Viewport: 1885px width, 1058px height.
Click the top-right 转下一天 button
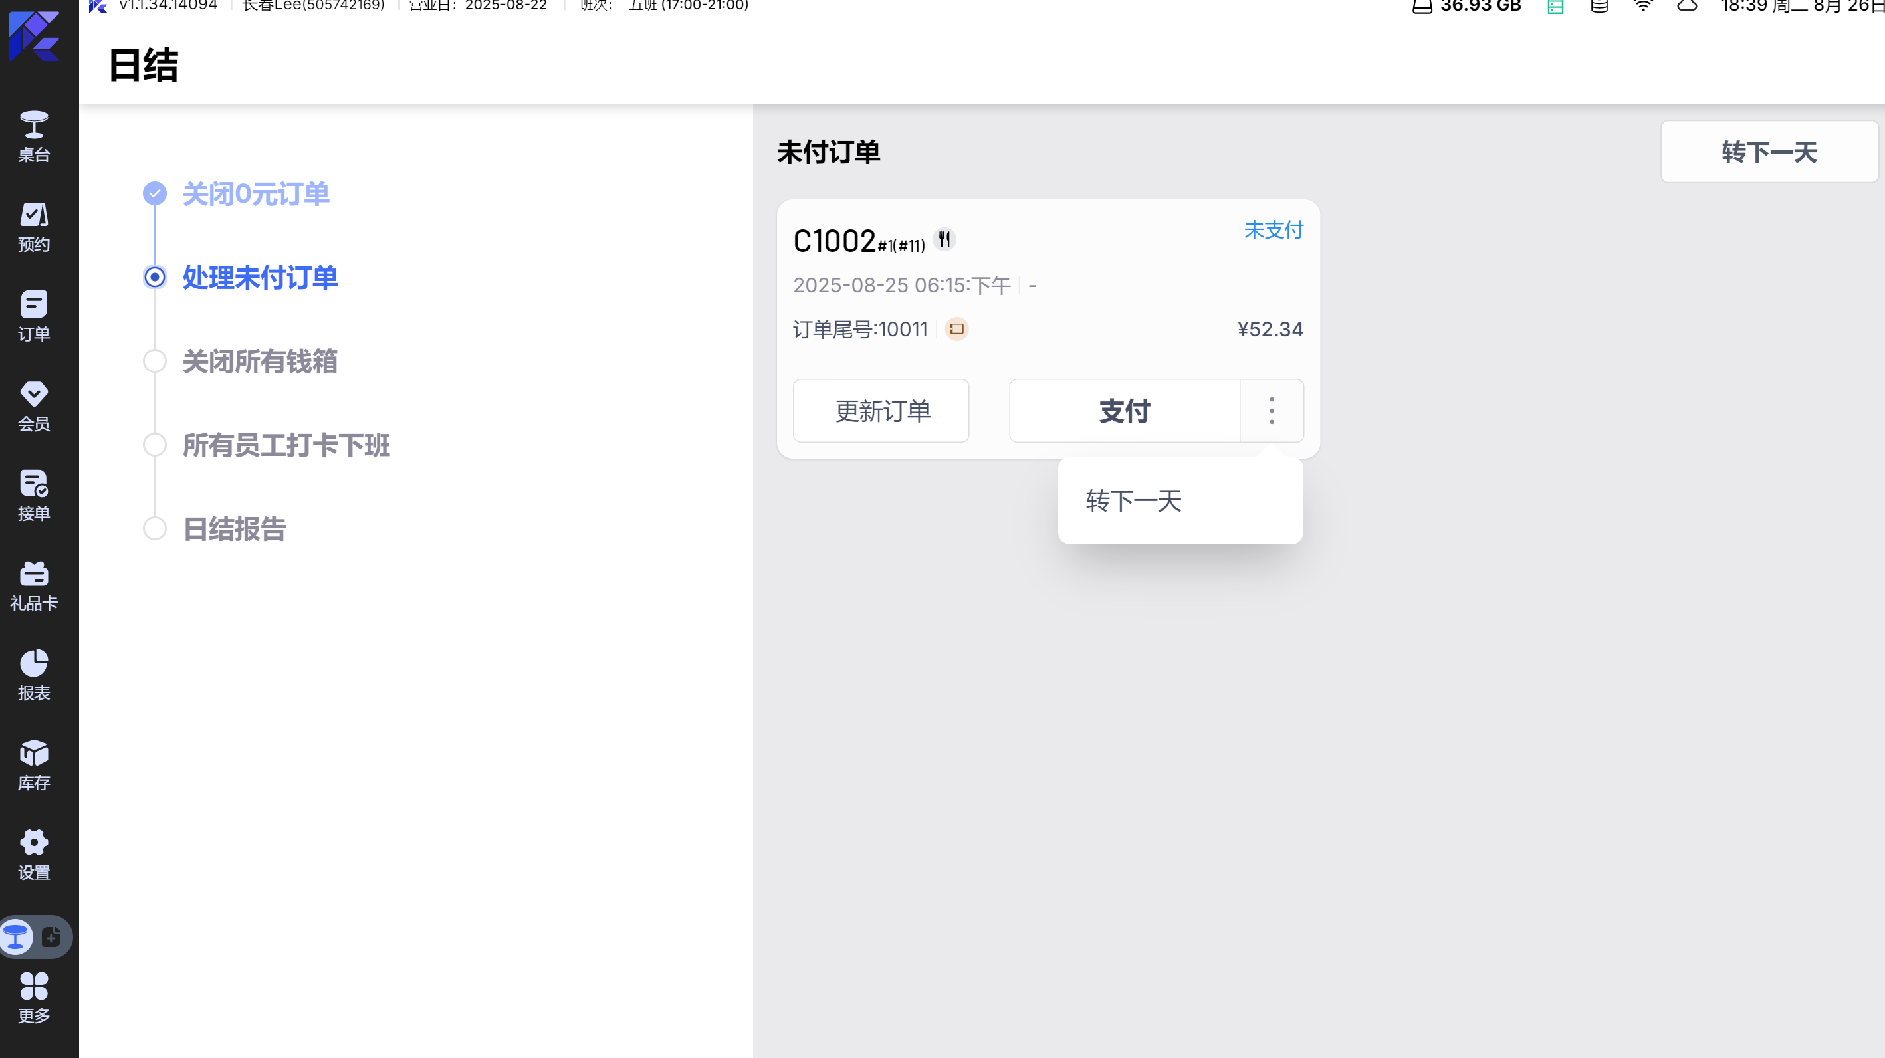[x=1769, y=152]
